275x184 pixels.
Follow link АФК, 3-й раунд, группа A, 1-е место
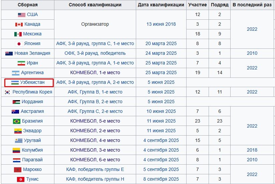click(95, 63)
